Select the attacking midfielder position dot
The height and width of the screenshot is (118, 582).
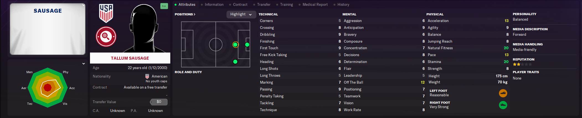click(235, 45)
